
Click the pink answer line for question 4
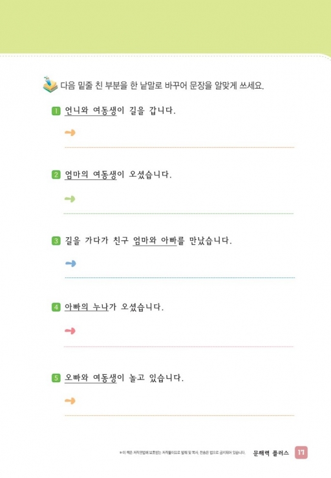coord(178,347)
